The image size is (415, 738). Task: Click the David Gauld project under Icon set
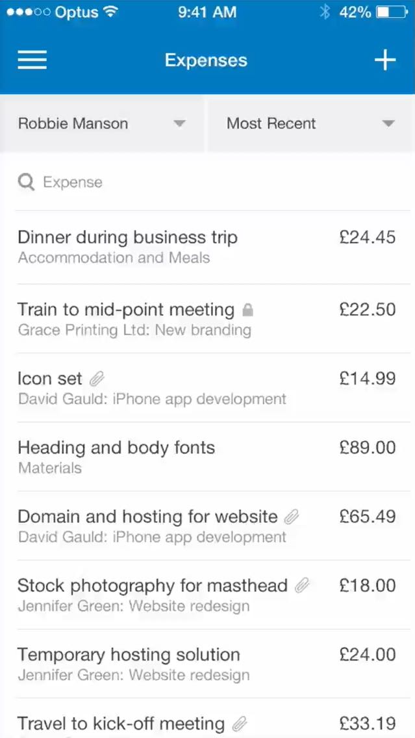(152, 399)
